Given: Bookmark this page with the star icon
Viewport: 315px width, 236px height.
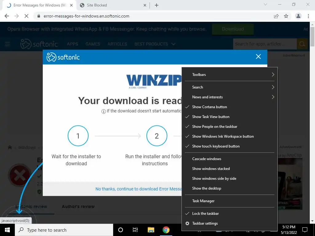Looking at the screenshot, I should (286, 16).
